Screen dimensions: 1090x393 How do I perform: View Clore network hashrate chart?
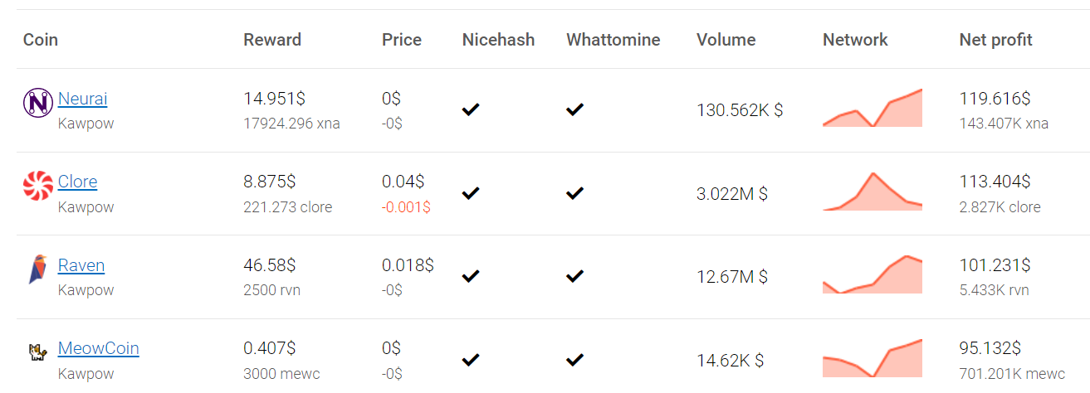coord(872,192)
